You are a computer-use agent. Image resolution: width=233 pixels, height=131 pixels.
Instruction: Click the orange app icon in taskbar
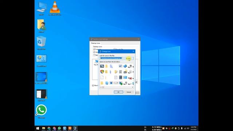click(70, 128)
